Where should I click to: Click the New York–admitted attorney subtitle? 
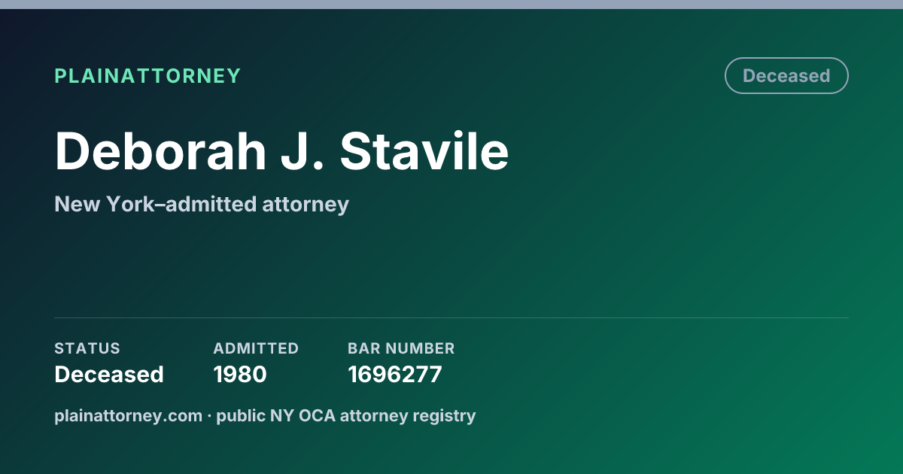point(202,204)
